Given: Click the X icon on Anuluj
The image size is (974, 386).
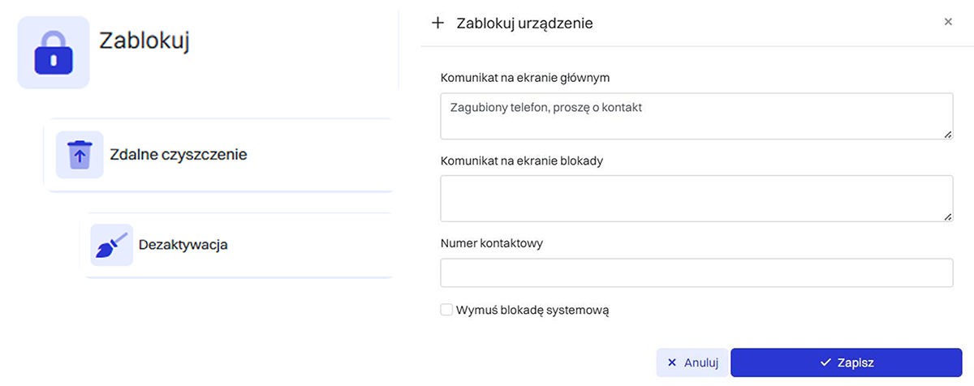Looking at the screenshot, I should coord(672,362).
